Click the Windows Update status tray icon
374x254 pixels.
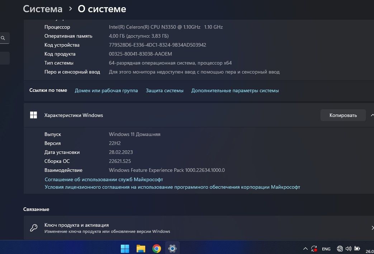[314, 249]
